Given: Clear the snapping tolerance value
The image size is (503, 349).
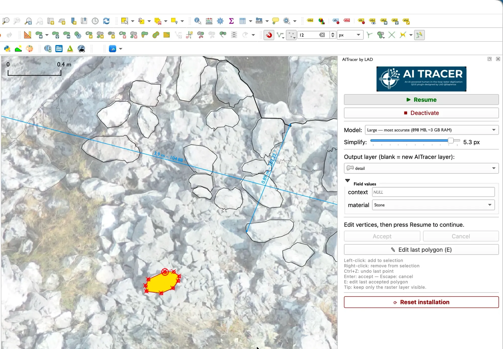Looking at the screenshot, I should (x=322, y=35).
